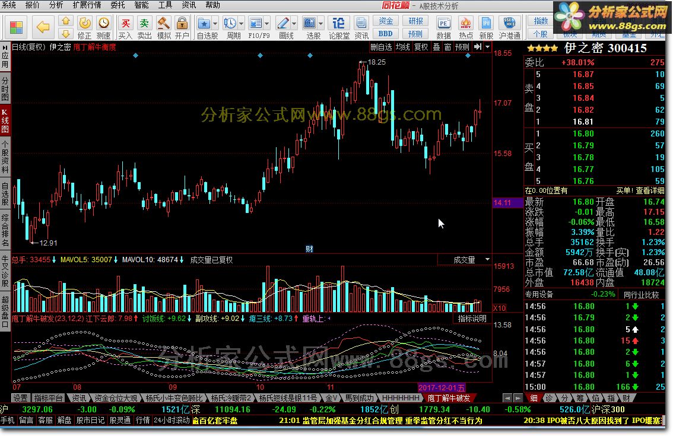Image resolution: width=673 pixels, height=436 pixels.
Task: Expand the F10/F9 dropdown arrow
Action: pos(267,23)
